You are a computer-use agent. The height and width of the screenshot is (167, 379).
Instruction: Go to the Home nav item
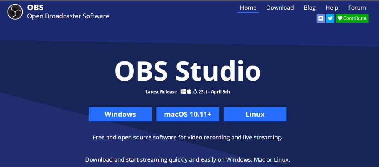(248, 8)
